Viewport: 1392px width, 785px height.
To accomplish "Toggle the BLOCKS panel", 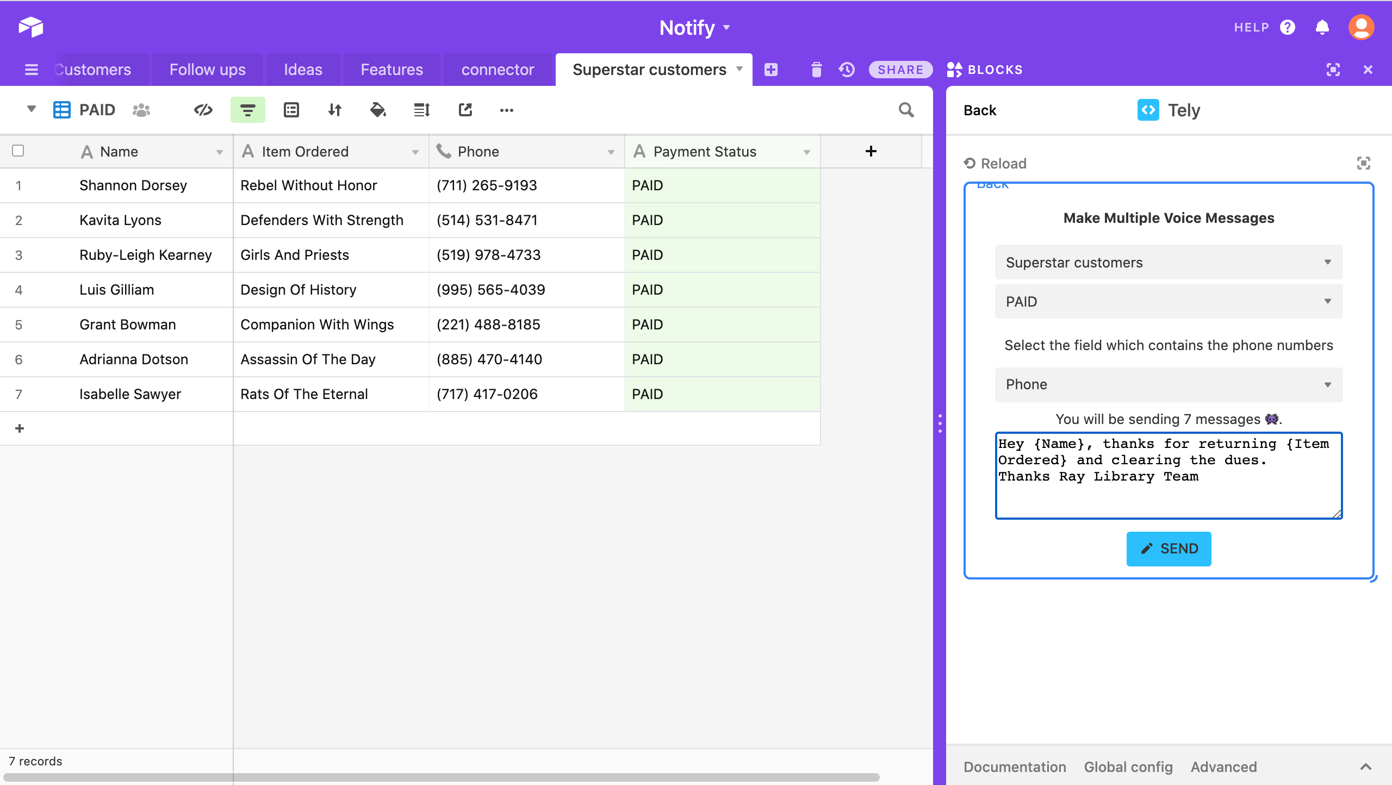I will (x=985, y=70).
